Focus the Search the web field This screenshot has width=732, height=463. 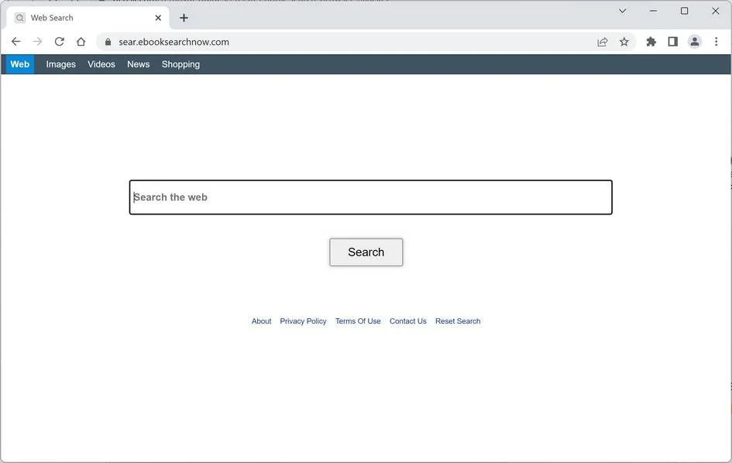(371, 197)
